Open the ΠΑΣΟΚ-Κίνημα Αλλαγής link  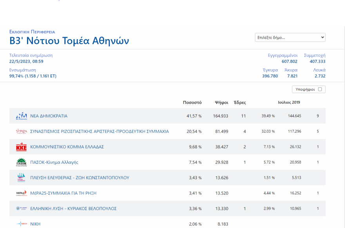54,162
